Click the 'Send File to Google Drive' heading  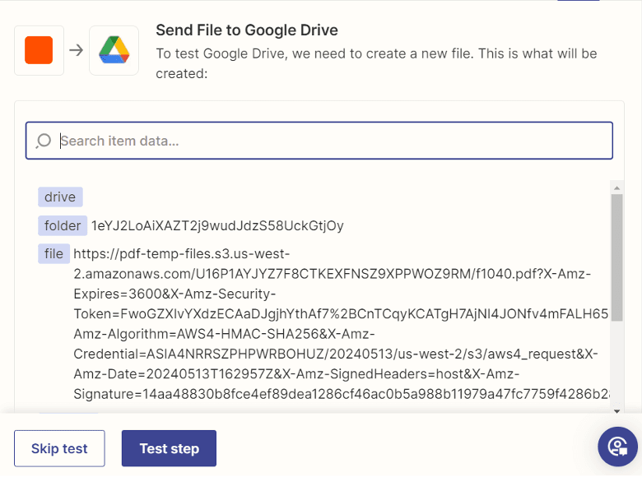pyautogui.click(x=247, y=30)
